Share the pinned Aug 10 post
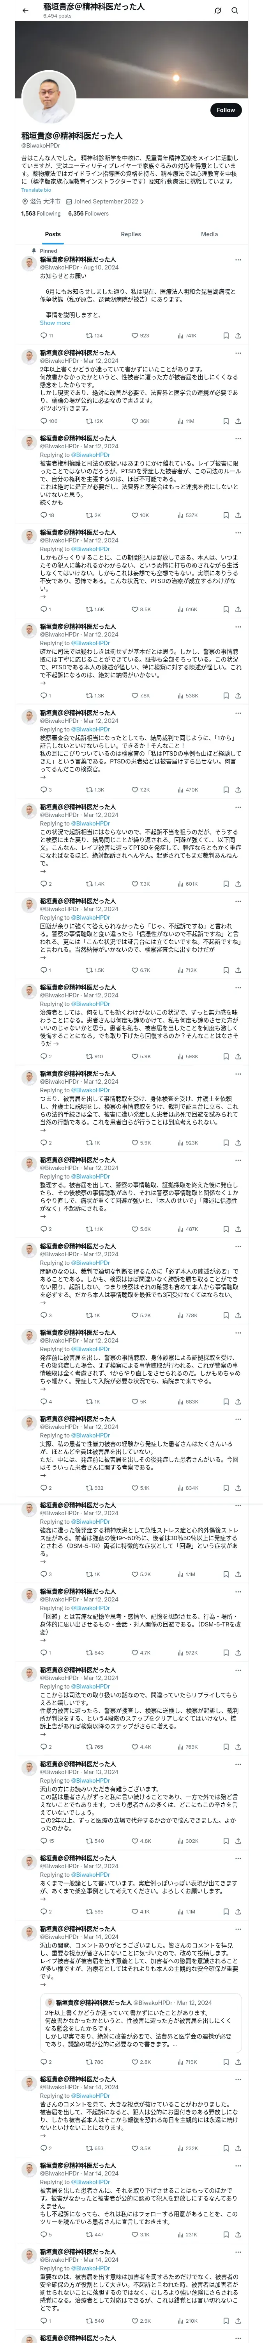263x2343 pixels. coord(238,335)
